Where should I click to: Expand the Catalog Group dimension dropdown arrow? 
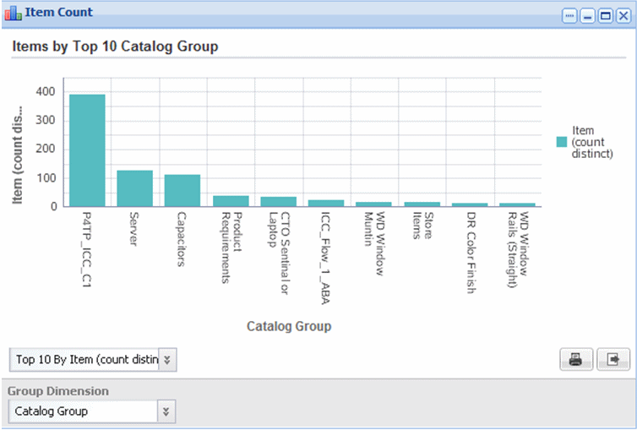[166, 411]
